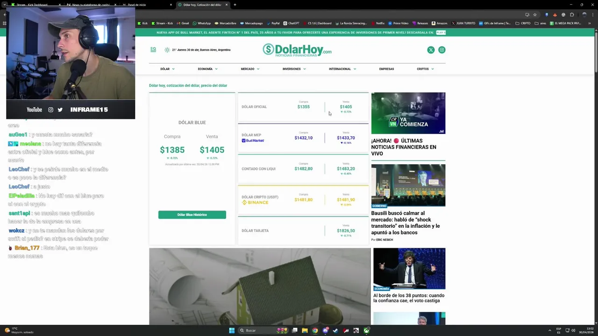598x336 pixels.
Task: Open the DÓLAR OFICIAL quote row
Action: (303, 107)
